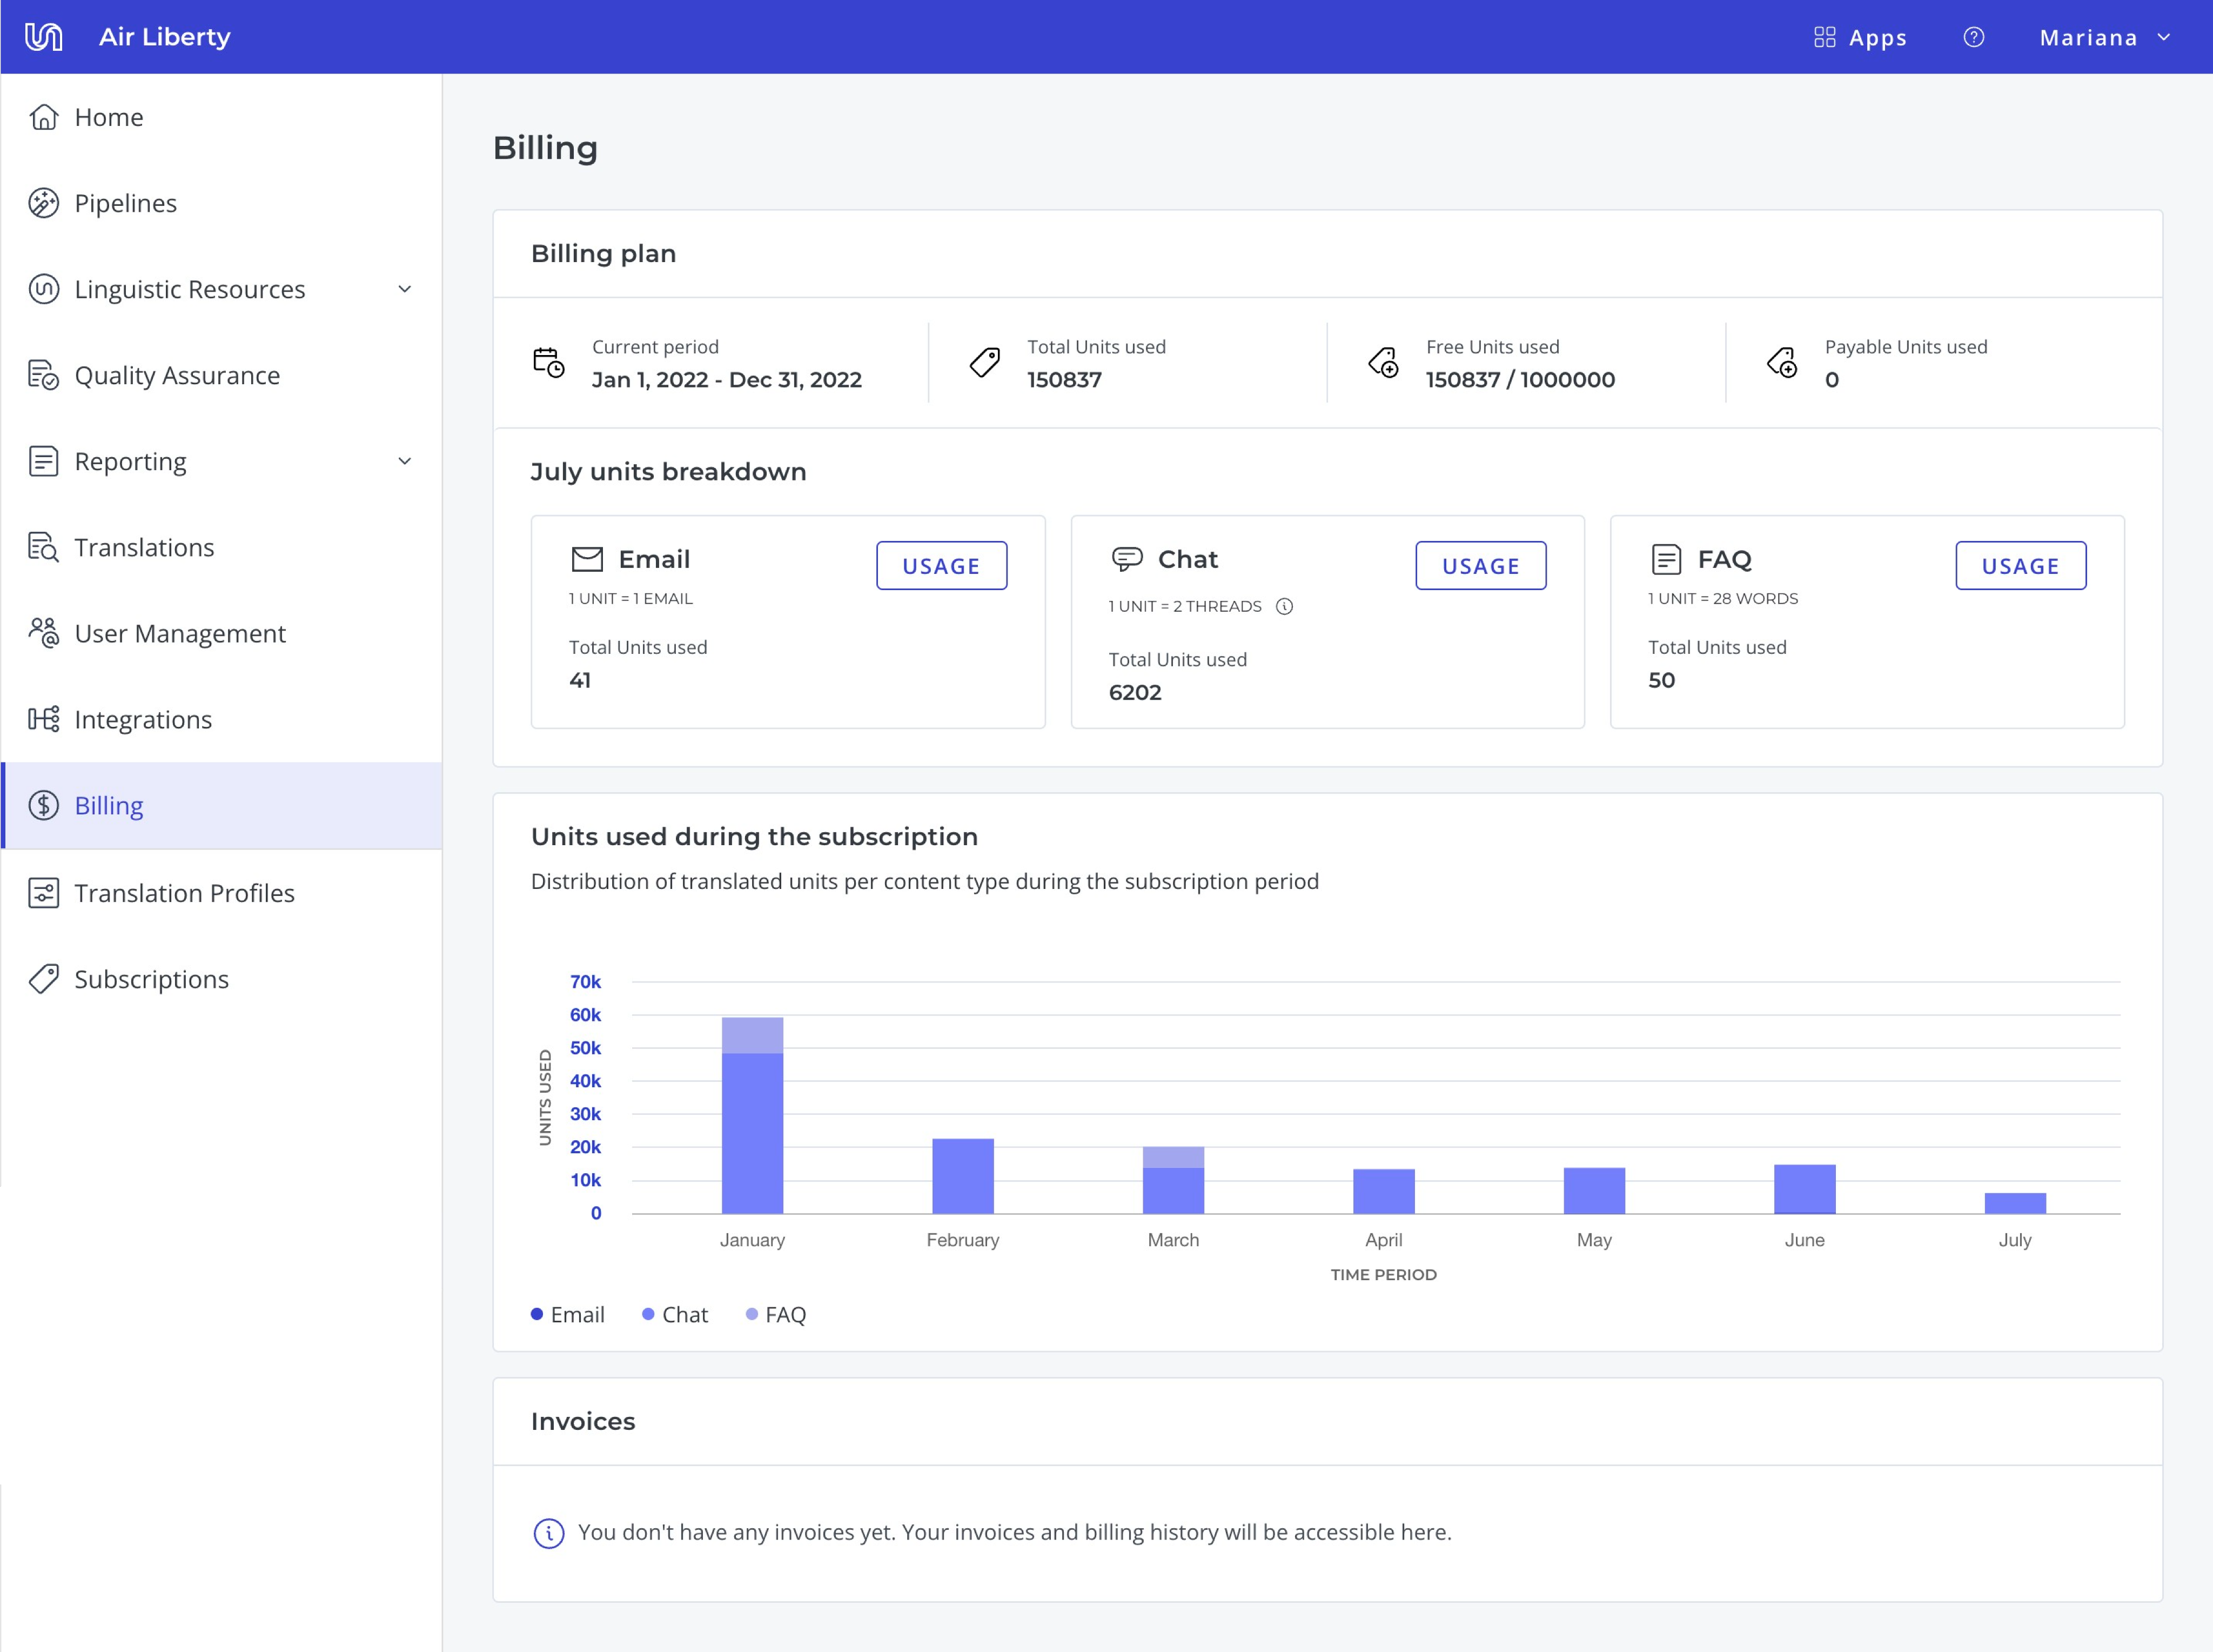2213x1652 pixels.
Task: Open Chat USAGE button
Action: pyautogui.click(x=1481, y=566)
